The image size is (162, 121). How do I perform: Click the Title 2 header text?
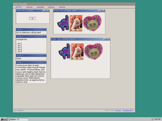click(x=19, y=36)
